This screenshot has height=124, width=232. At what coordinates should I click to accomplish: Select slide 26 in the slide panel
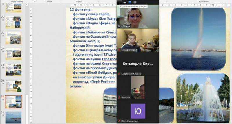click(x=13, y=38)
